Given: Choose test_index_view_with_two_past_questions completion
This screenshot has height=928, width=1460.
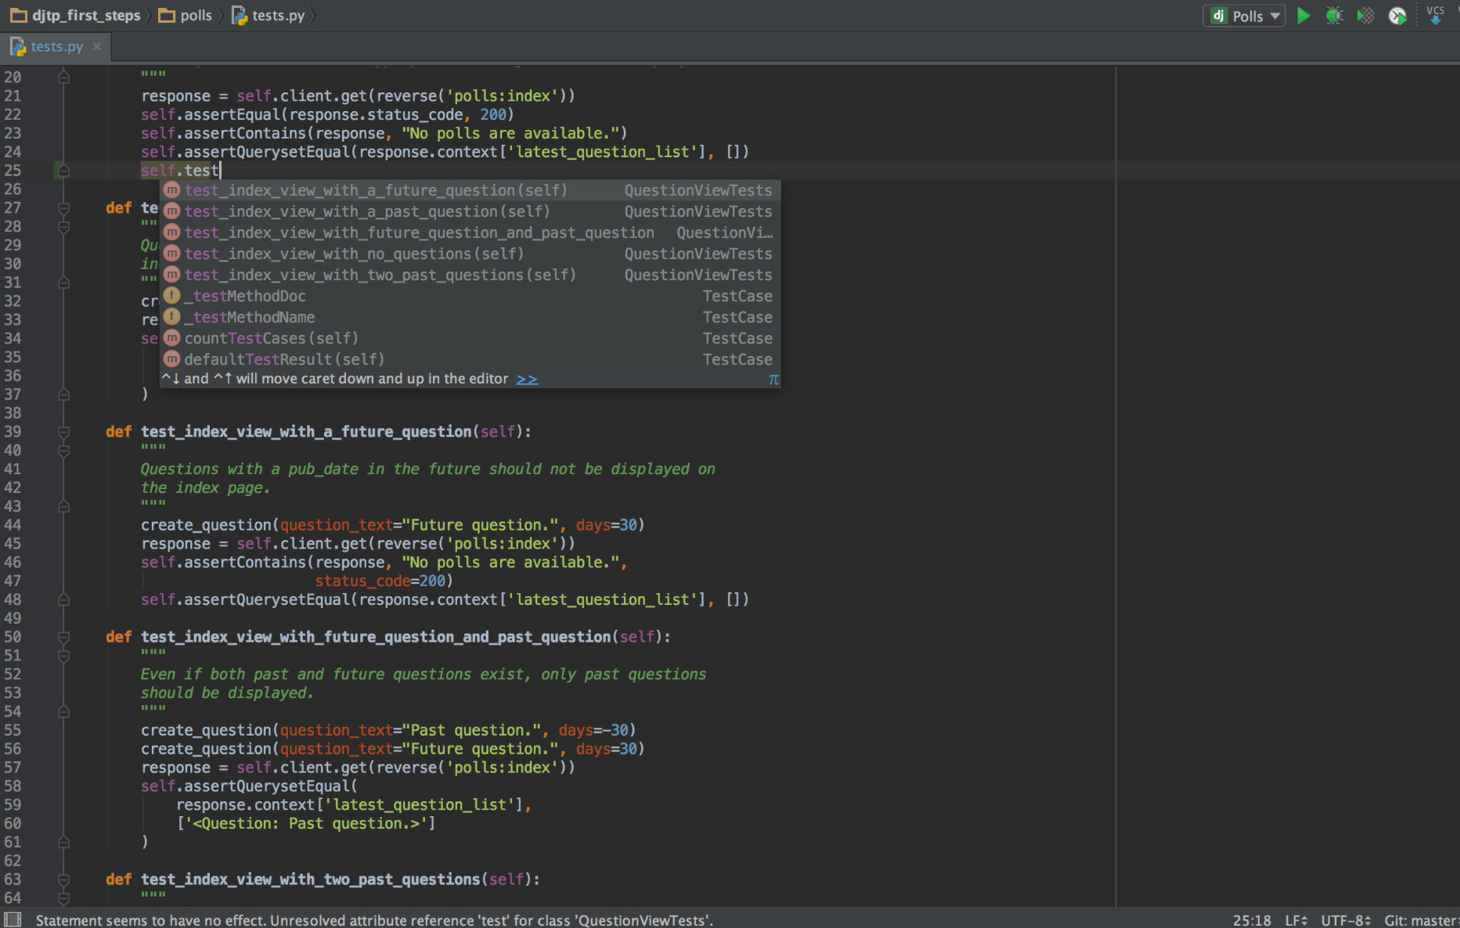Looking at the screenshot, I should tap(470, 275).
